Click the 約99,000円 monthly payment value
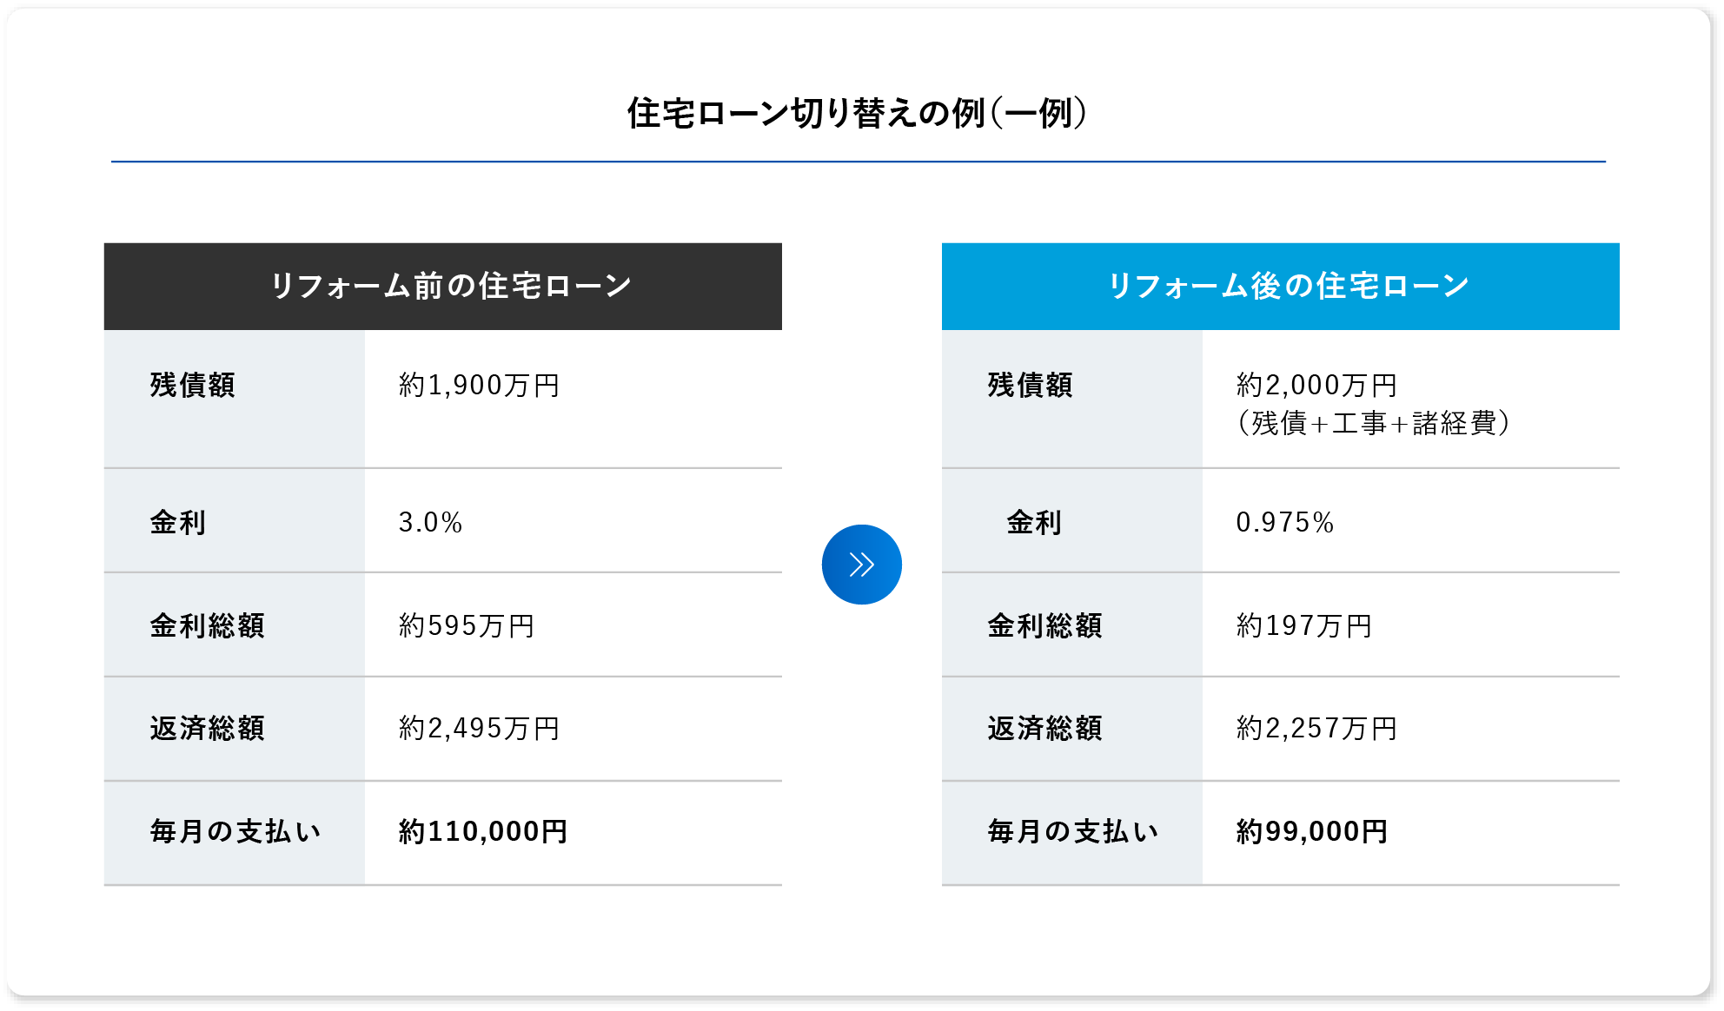1724x1011 pixels. tap(1311, 831)
